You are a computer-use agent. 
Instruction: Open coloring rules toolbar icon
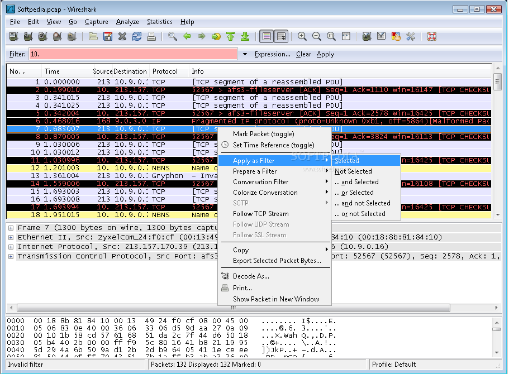click(x=396, y=36)
